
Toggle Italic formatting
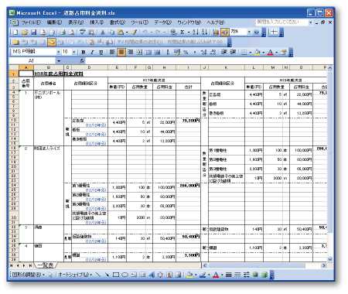pyautogui.click(x=92, y=53)
